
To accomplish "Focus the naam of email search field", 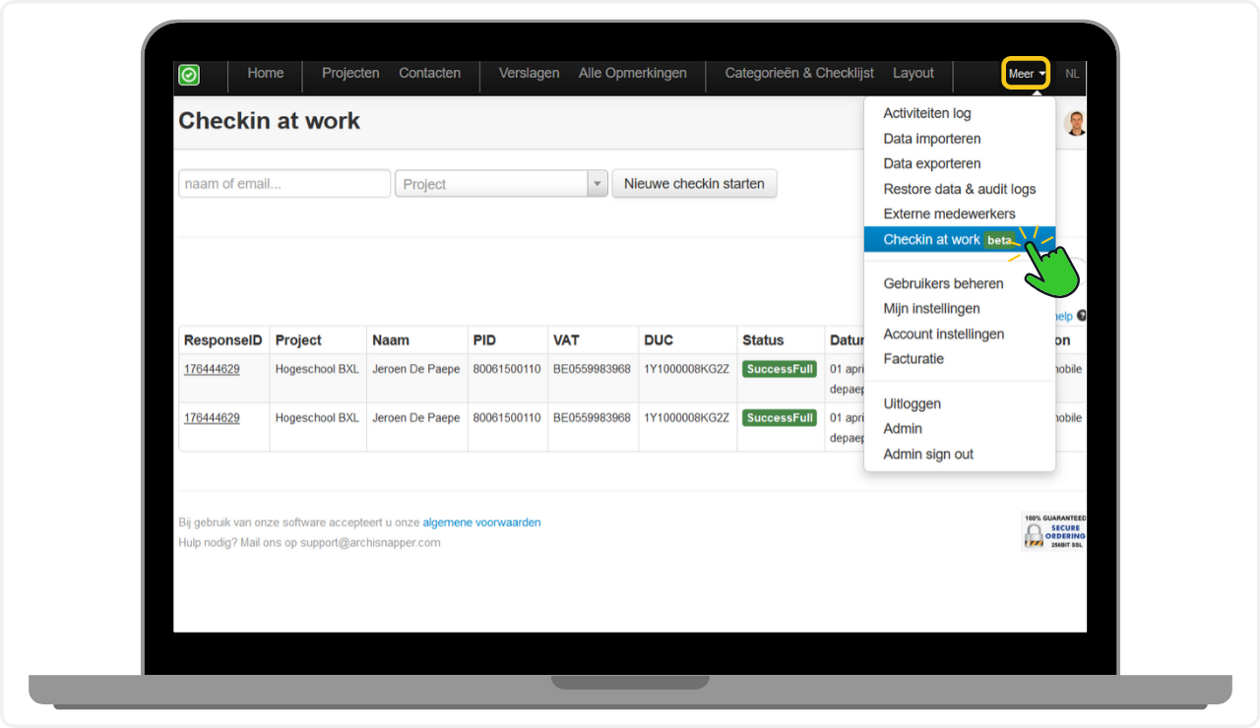I will [284, 184].
